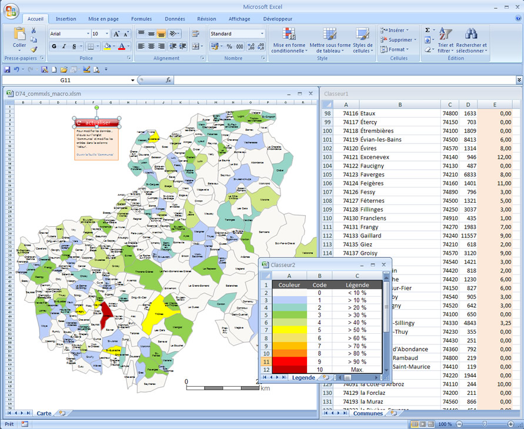Switch to the Données tab
This screenshot has height=429, width=524.
pos(175,19)
